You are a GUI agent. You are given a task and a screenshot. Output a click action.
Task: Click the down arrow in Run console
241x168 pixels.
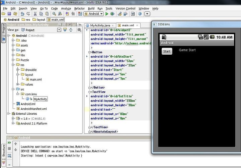pyautogui.click(x=15, y=150)
